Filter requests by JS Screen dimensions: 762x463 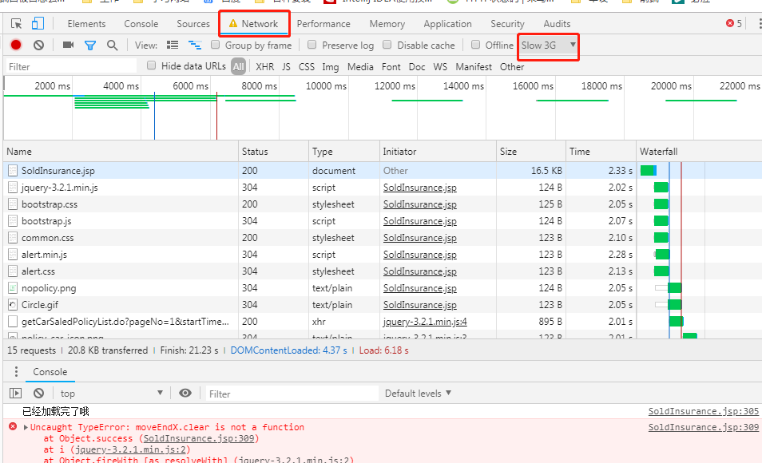click(x=286, y=66)
